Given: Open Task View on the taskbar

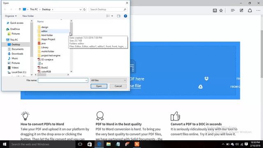Looking at the screenshot, I should pos(80,144).
